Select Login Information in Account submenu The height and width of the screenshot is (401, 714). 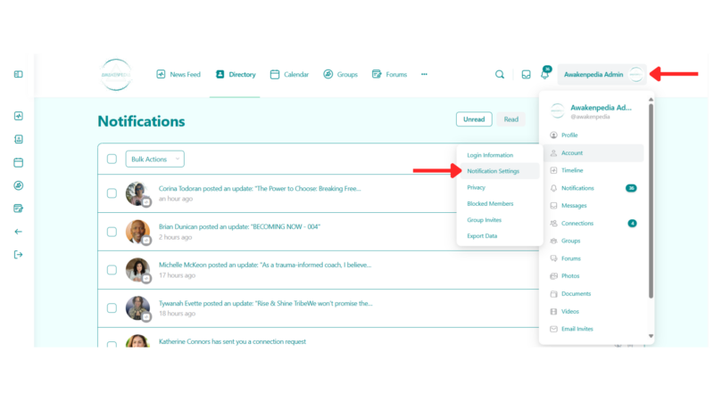pyautogui.click(x=490, y=155)
